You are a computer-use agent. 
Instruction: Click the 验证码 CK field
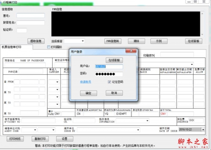(x=84, y=120)
